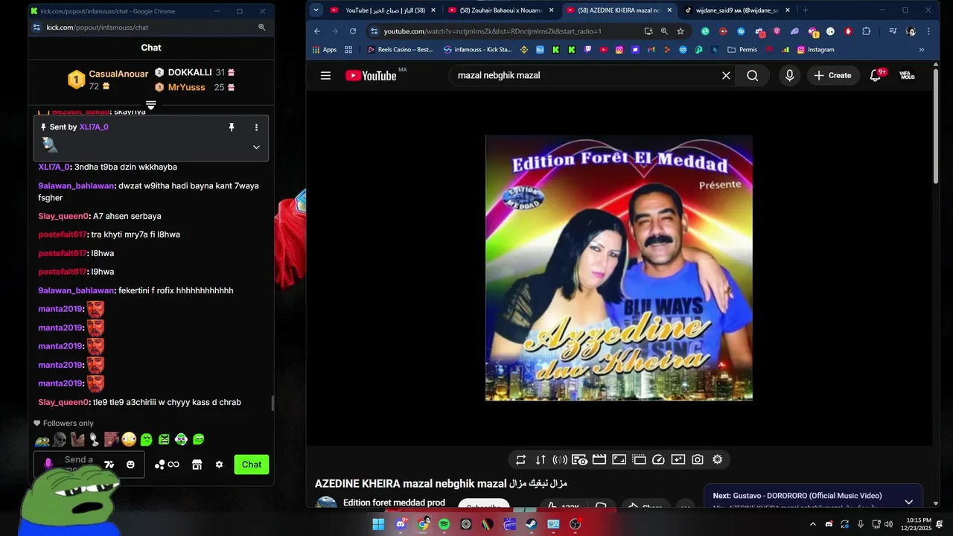Take a video screenshot with the camera icon

(698, 459)
